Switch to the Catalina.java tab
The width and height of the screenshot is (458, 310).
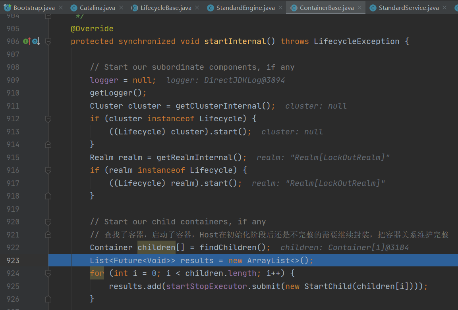point(97,8)
